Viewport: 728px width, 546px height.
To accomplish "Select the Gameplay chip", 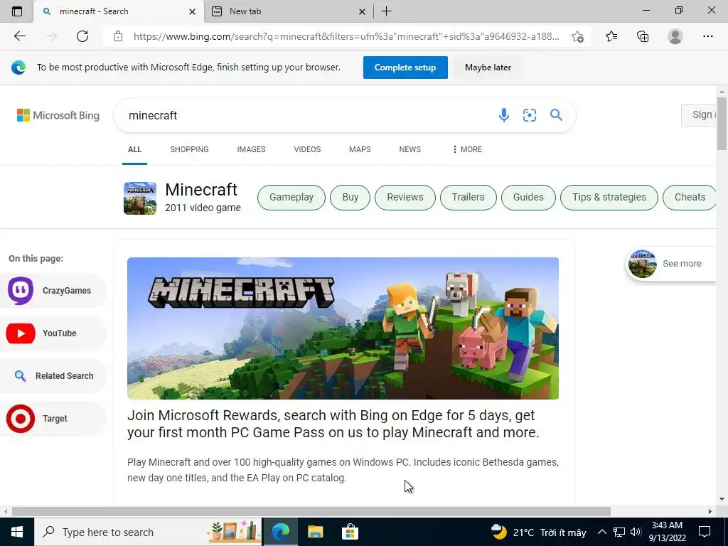I will (x=291, y=198).
